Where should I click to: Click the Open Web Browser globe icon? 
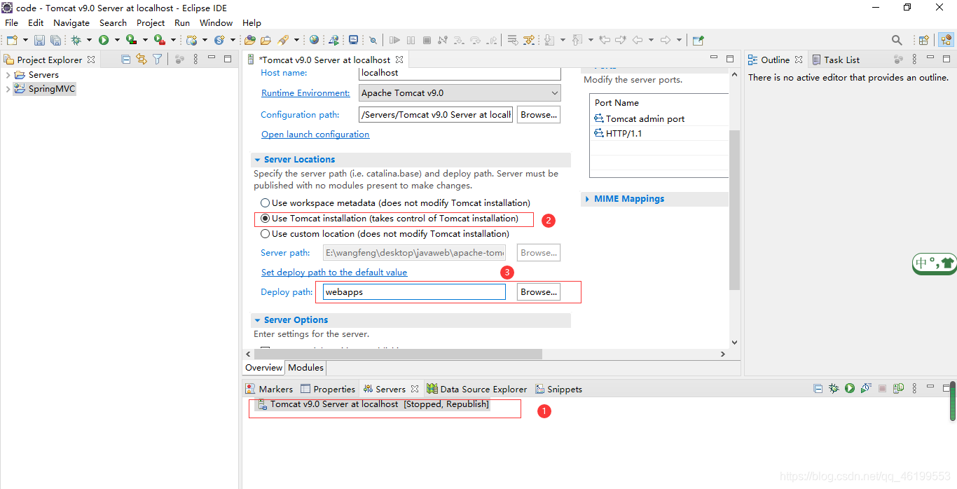click(x=314, y=40)
